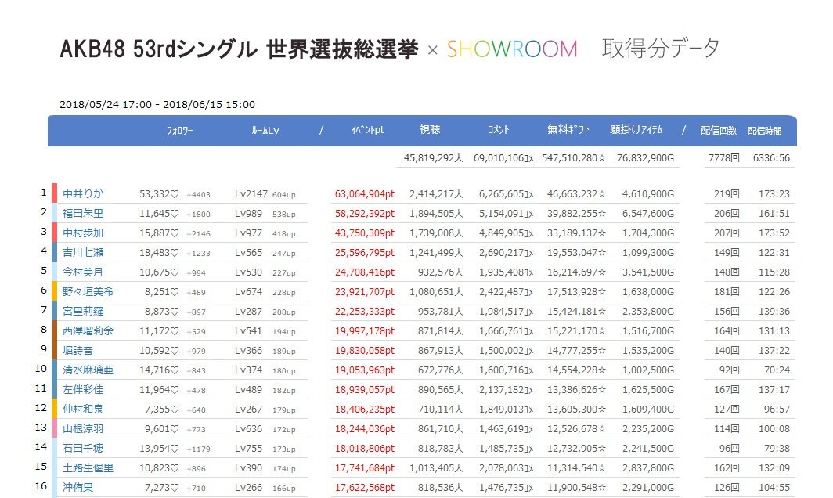833x498 pixels.
Task: Select the broadcast count 181回
Action: point(727,292)
